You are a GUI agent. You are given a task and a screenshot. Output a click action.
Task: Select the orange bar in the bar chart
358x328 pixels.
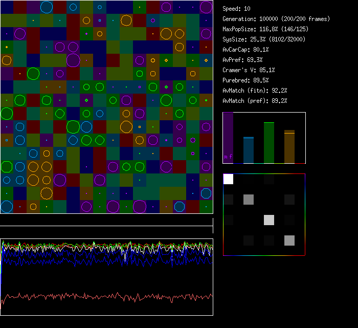point(289,147)
